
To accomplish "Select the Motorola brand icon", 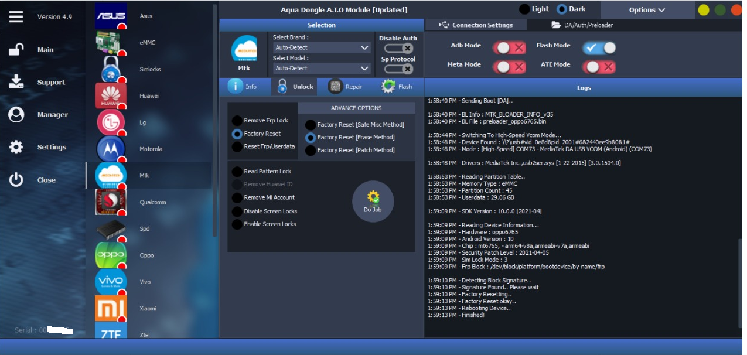I will (x=111, y=149).
